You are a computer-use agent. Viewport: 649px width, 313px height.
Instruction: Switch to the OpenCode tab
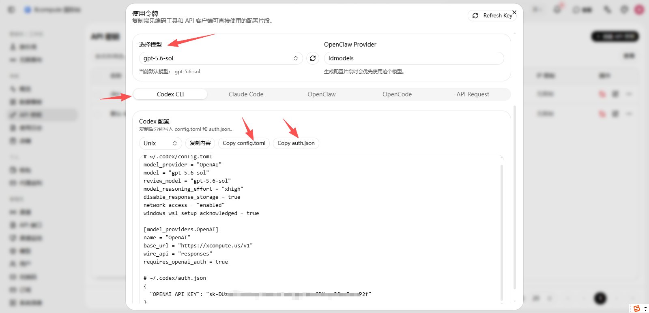397,94
